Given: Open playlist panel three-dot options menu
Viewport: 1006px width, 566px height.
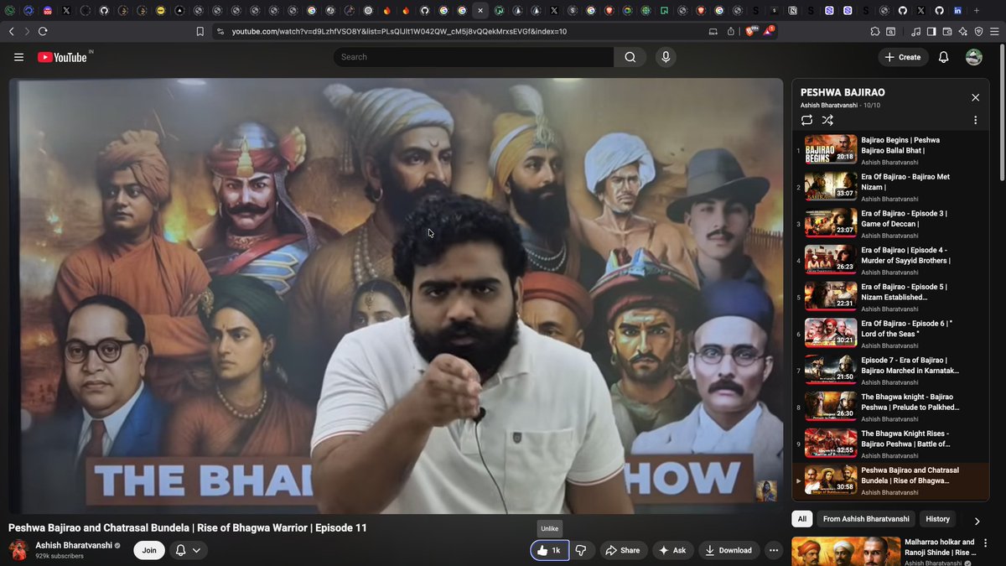Looking at the screenshot, I should click(975, 120).
